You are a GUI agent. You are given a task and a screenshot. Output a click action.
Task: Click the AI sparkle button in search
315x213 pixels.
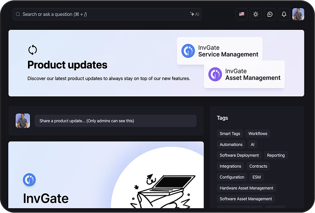coord(194,14)
